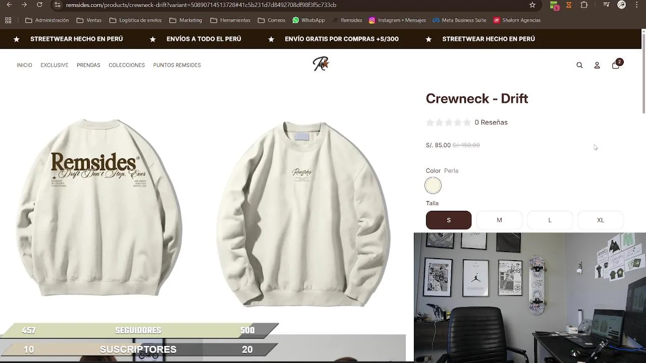The width and height of the screenshot is (646, 363).
Task: Go to PUNTOS REMSIDES link
Action: [x=177, y=65]
